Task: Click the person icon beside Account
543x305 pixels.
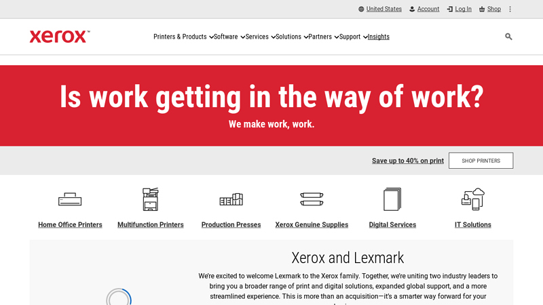Action: pos(412,9)
